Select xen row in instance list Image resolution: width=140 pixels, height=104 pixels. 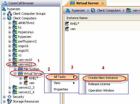coord(102,29)
